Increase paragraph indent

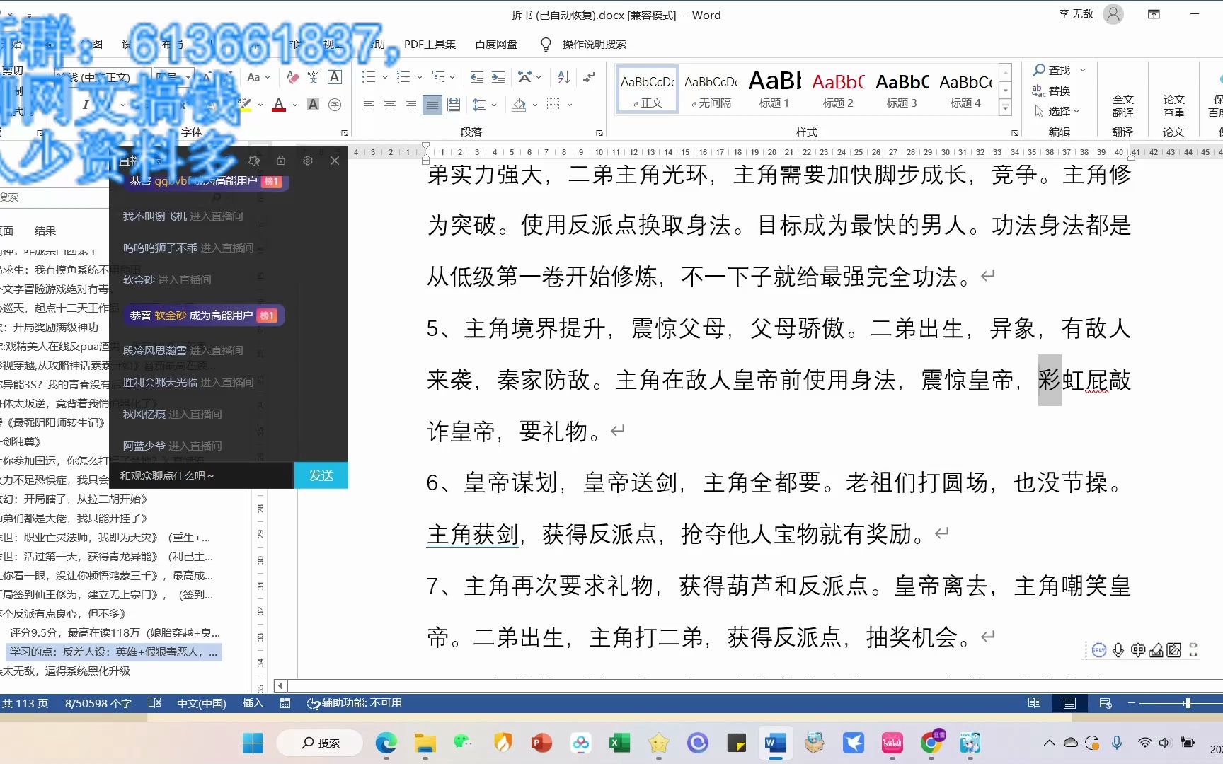click(498, 77)
